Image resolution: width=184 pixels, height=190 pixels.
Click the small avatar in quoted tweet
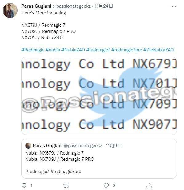pyautogui.click(x=28, y=146)
